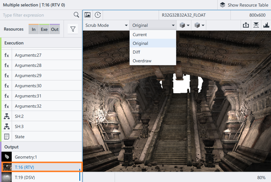
Task: Click the shader icon beside SH:3
Action: pos(7,126)
